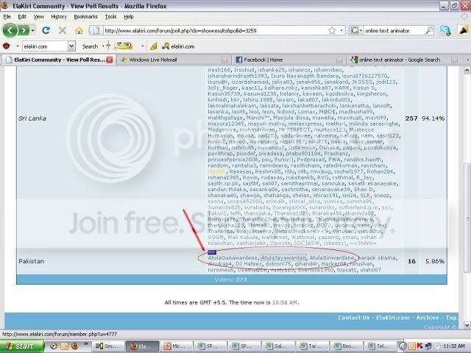Expand the toolbar Search dropdown arrow
Image resolution: width=471 pixels, height=353 pixels.
103,46
